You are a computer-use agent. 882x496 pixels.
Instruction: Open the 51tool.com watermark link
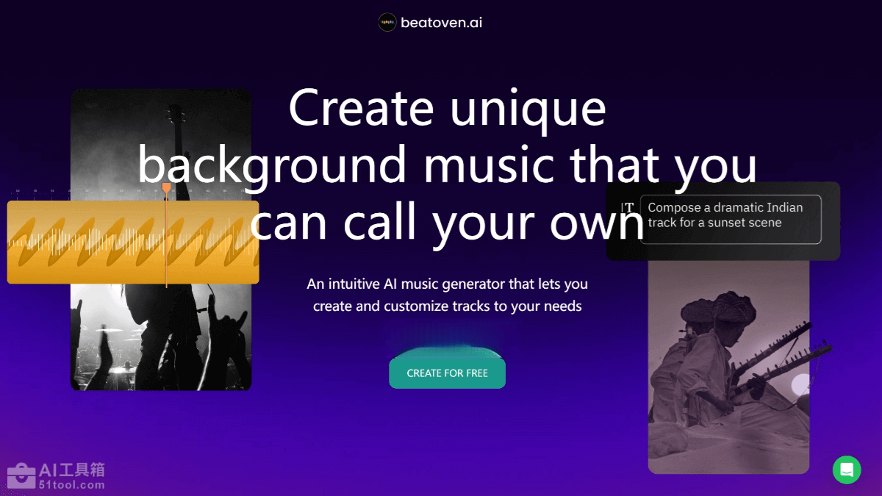71,485
